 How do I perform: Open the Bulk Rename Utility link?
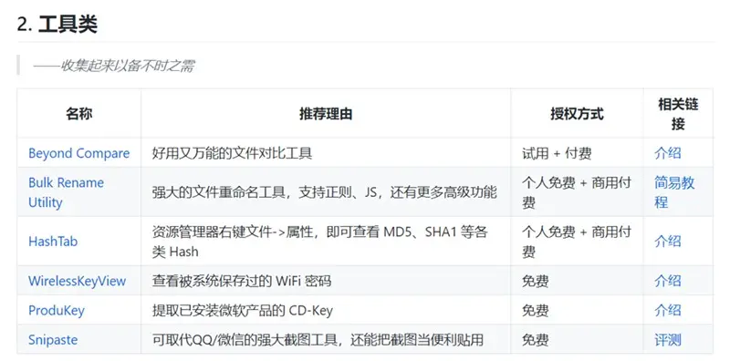tap(66, 192)
